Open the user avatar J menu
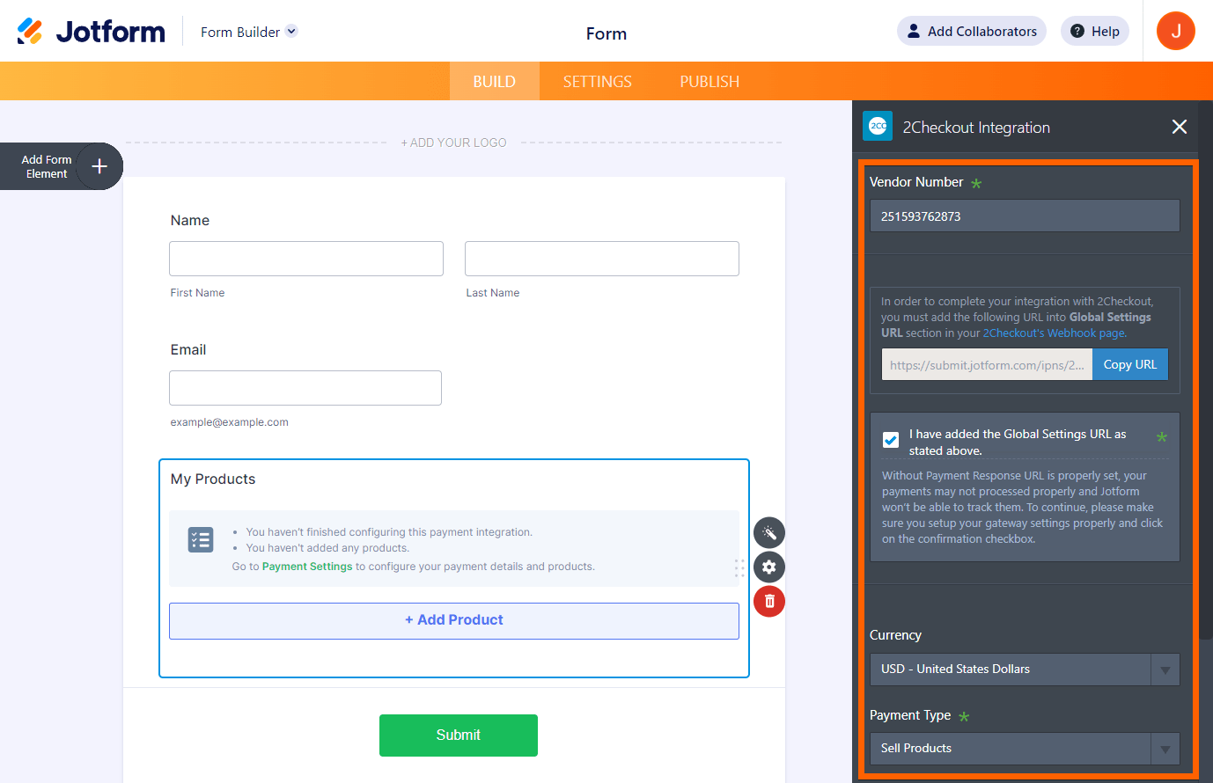 point(1176,31)
